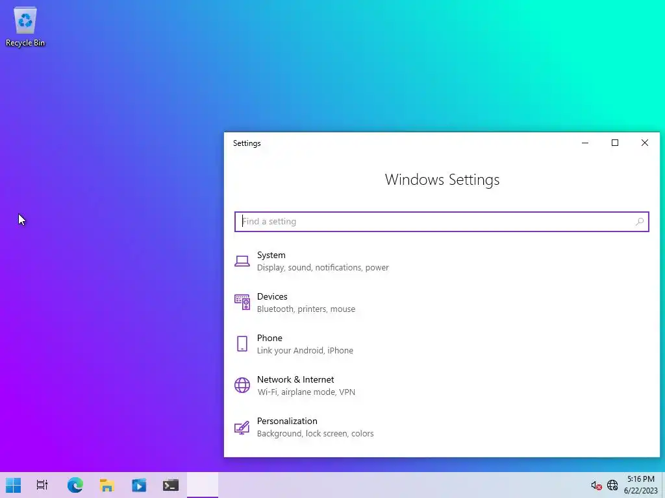The width and height of the screenshot is (665, 498).
Task: Open the Windows Start menu
Action: click(13, 485)
